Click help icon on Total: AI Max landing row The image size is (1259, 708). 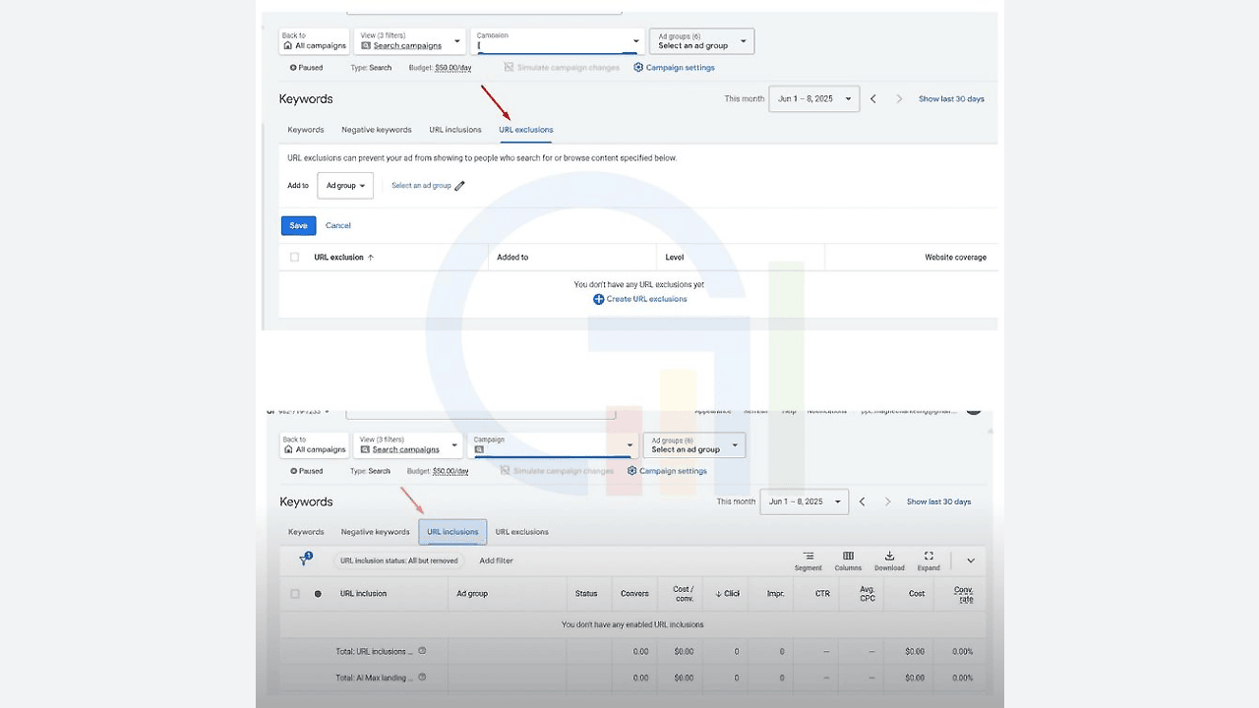[422, 678]
